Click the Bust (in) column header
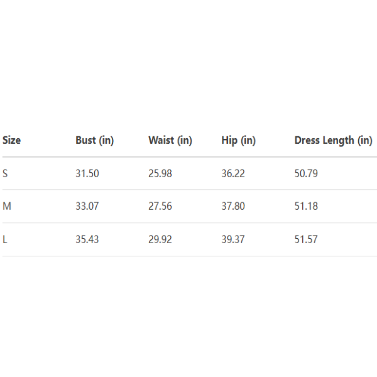The image size is (377, 377). (94, 140)
